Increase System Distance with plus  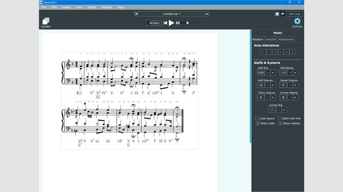tap(295, 85)
